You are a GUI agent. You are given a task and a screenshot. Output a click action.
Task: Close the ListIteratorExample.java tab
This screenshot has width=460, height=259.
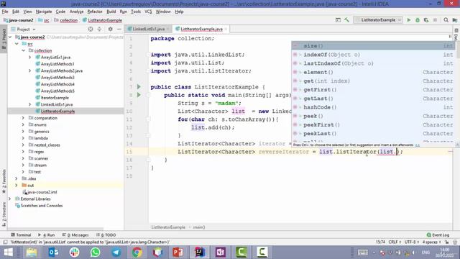pos(226,29)
